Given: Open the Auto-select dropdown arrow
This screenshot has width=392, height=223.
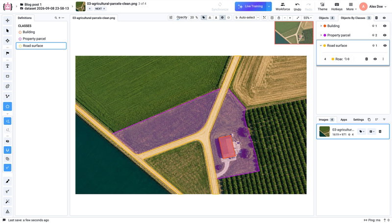Looking at the screenshot, I should pos(258,18).
